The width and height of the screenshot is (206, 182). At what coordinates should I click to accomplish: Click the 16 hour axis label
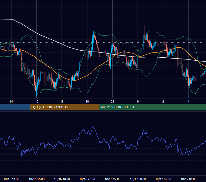[x=37, y=102]
